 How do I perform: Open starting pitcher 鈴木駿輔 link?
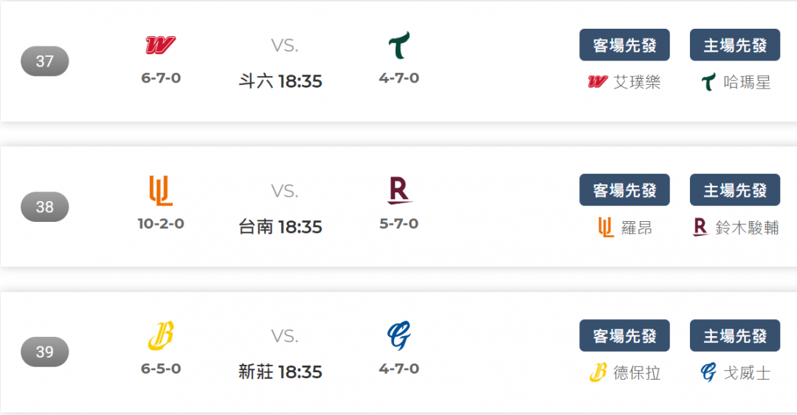(x=747, y=228)
